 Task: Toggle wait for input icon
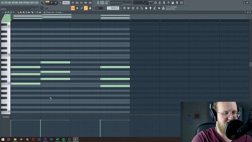pos(77,3)
